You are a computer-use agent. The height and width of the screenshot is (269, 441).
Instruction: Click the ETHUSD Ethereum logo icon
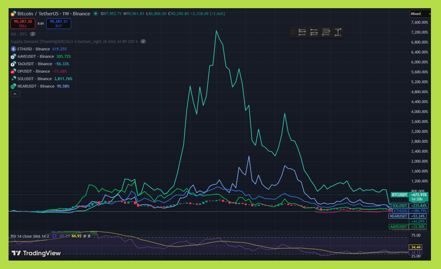coord(13,49)
